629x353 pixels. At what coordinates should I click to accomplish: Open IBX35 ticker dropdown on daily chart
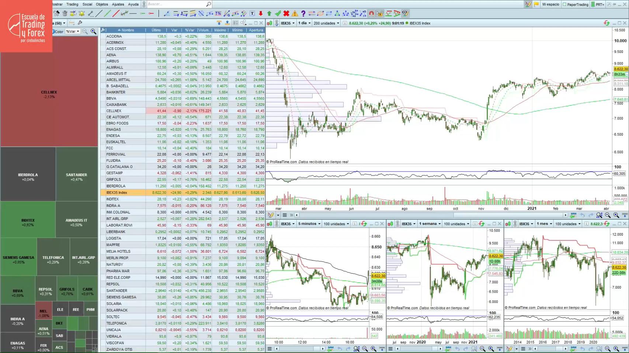click(288, 23)
